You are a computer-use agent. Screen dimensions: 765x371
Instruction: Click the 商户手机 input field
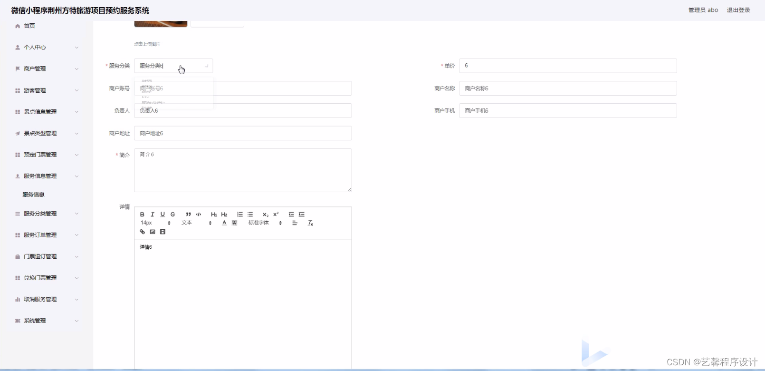pyautogui.click(x=568, y=110)
